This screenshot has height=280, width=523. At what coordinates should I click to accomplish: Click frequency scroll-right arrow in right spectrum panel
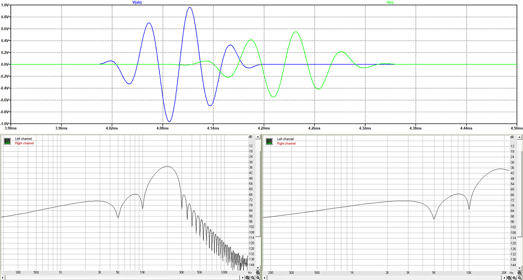point(505,278)
